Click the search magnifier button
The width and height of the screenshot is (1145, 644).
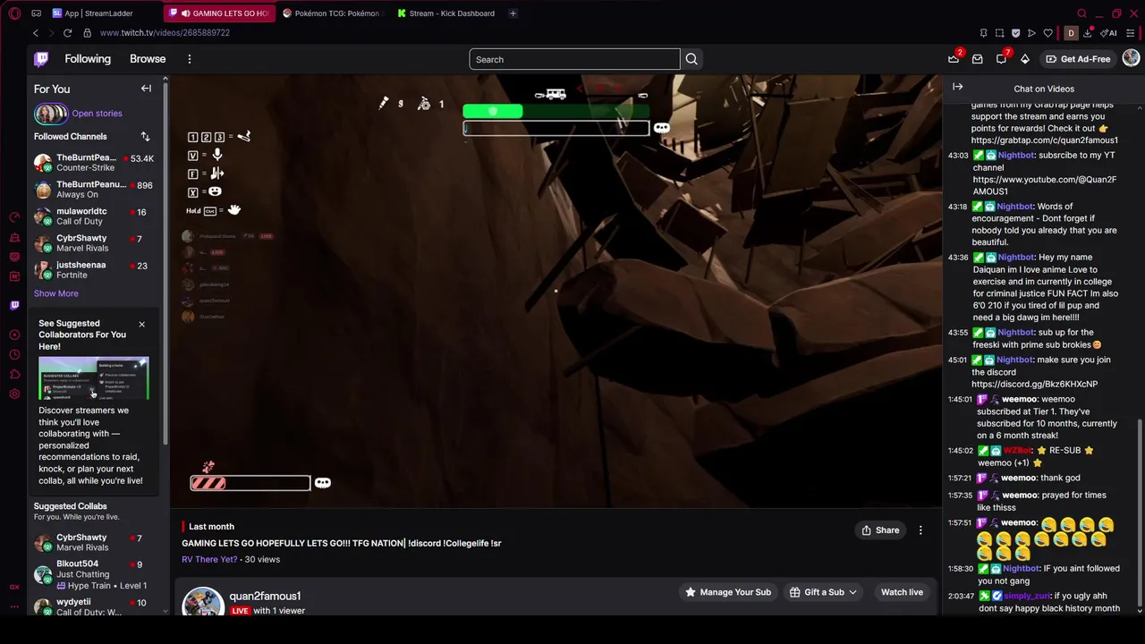[691, 59]
